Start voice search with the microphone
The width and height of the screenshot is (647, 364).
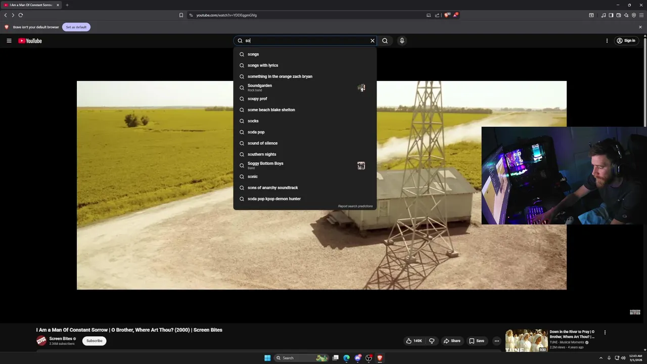click(x=402, y=40)
